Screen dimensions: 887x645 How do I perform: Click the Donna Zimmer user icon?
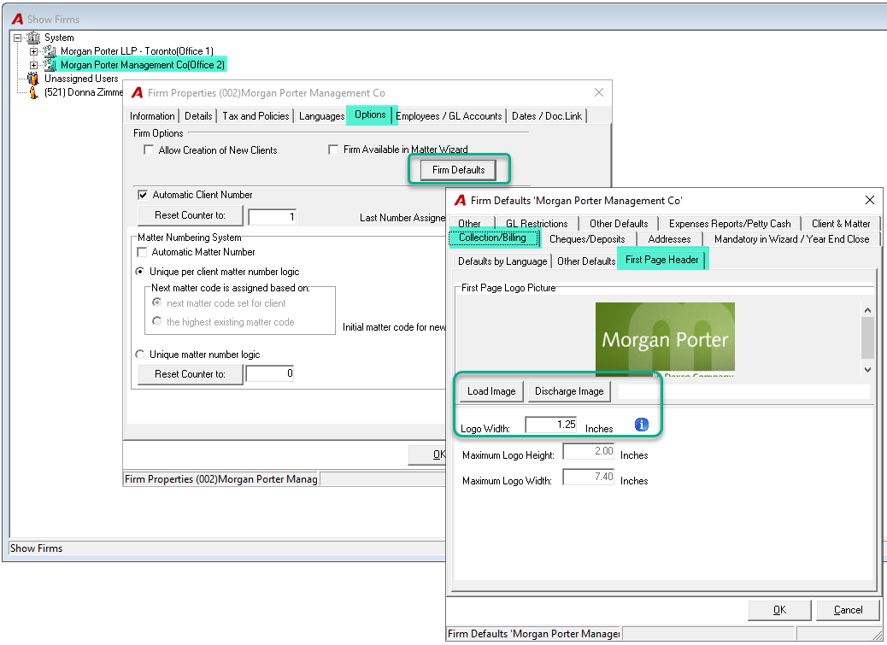click(x=33, y=92)
